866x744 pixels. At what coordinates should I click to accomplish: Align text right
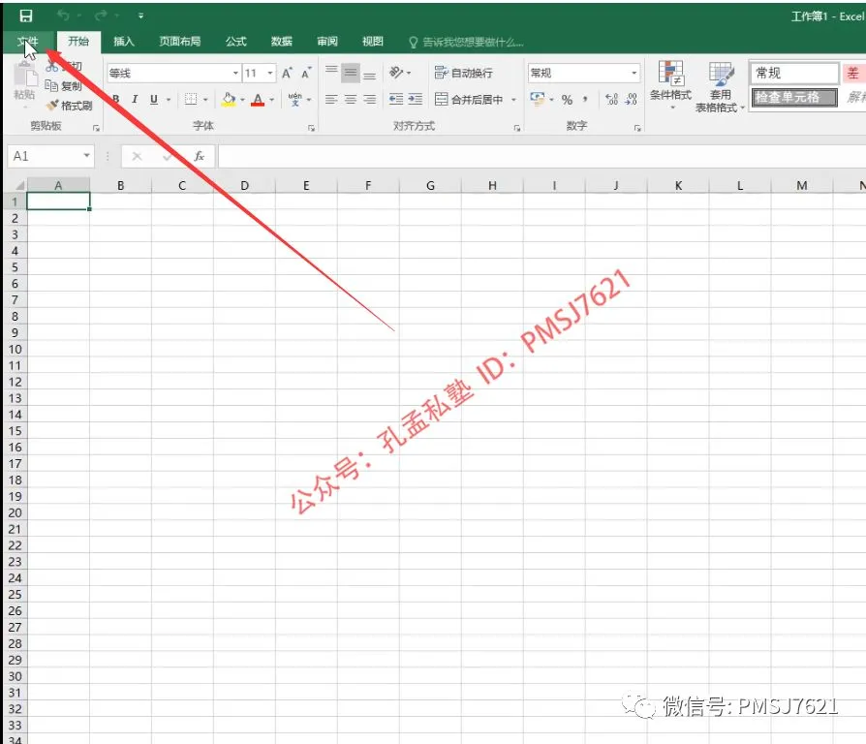(369, 100)
